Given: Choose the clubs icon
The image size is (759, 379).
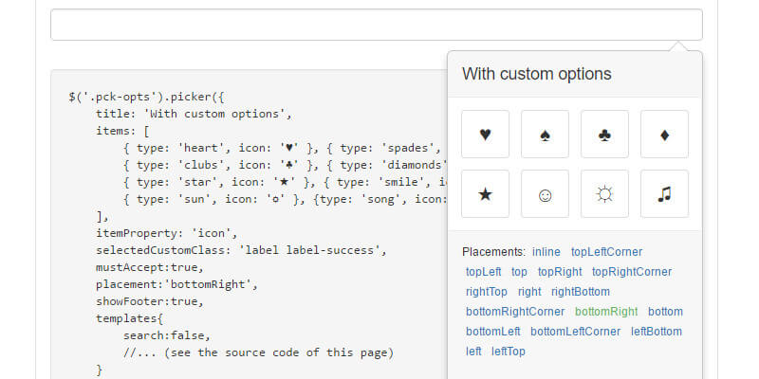Looking at the screenshot, I should coord(604,135).
